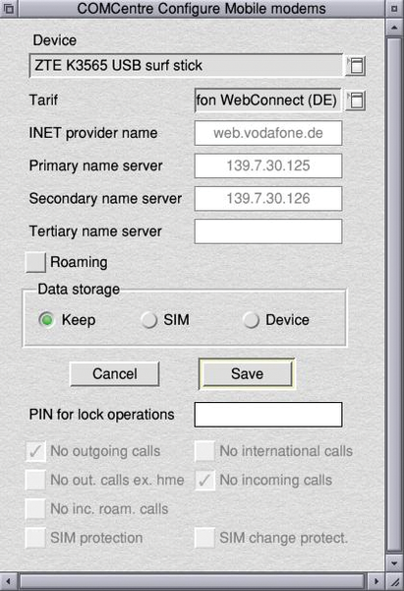
Task: Click the scroll left arrow icon
Action: coord(8,581)
